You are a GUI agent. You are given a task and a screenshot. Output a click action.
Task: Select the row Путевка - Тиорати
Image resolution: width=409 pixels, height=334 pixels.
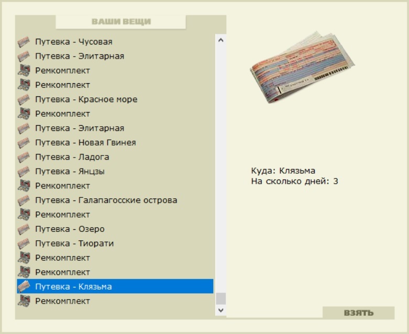(x=115, y=243)
